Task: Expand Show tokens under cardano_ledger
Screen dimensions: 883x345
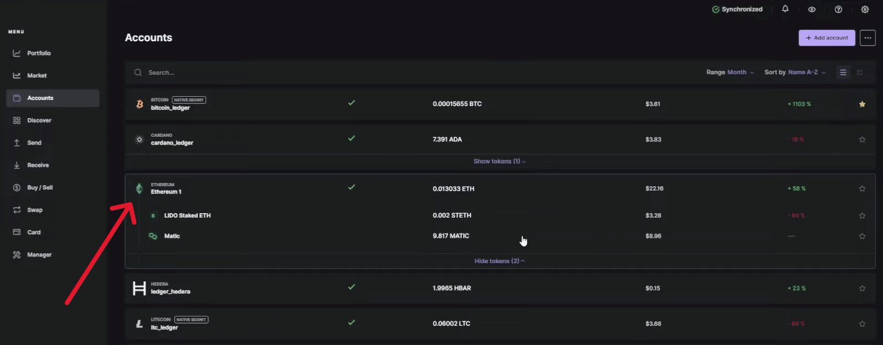Action: 499,162
